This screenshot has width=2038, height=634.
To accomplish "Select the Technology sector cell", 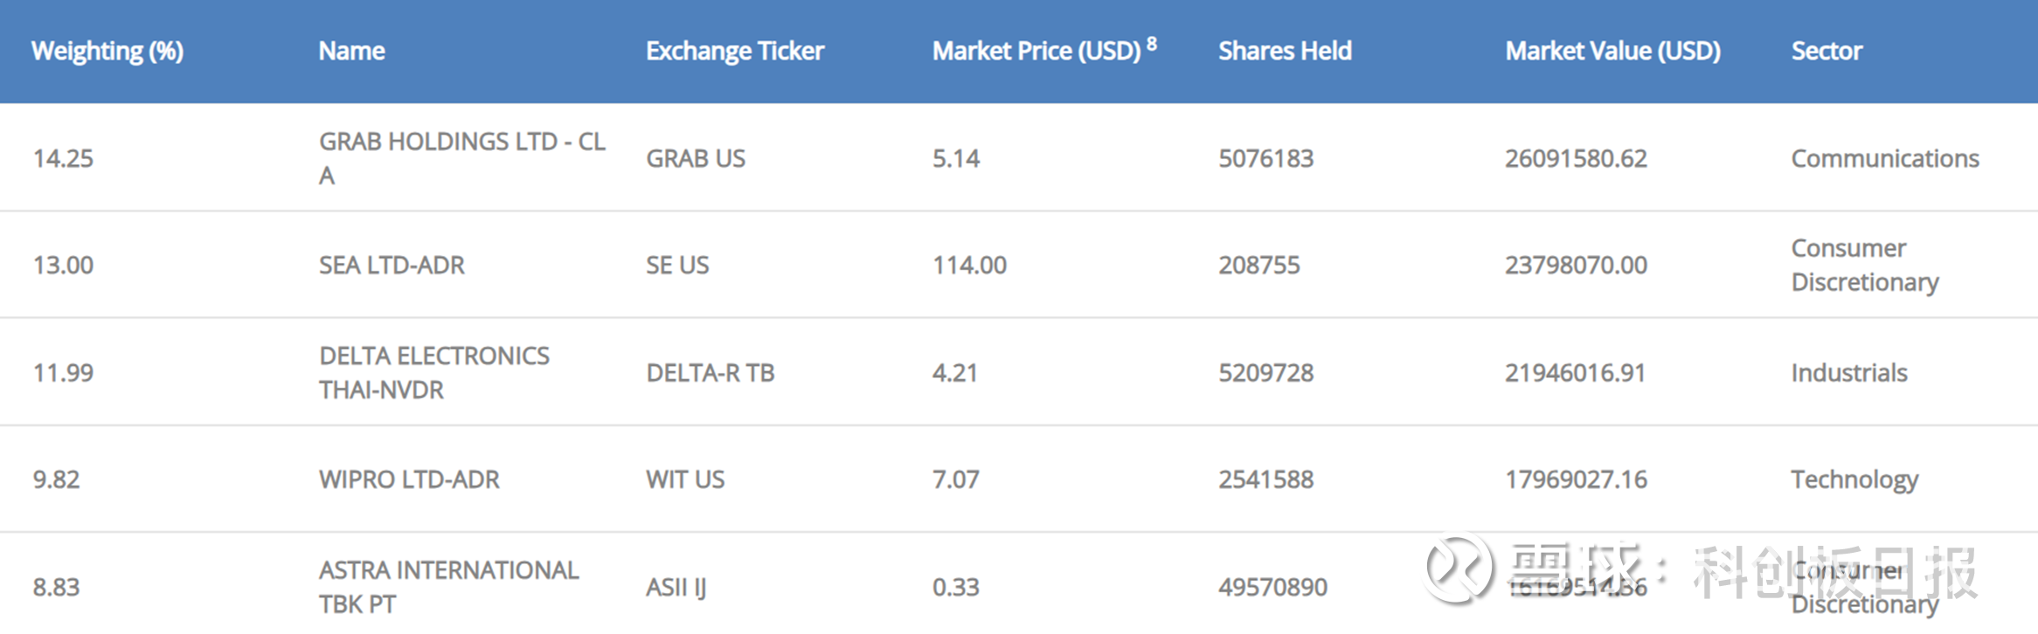I will [x=1854, y=479].
